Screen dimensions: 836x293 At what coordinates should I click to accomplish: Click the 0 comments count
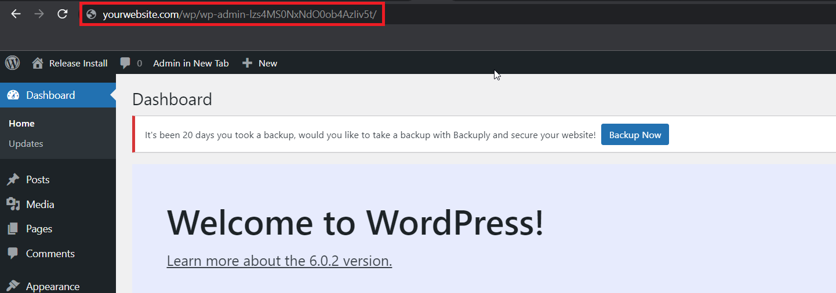[139, 63]
